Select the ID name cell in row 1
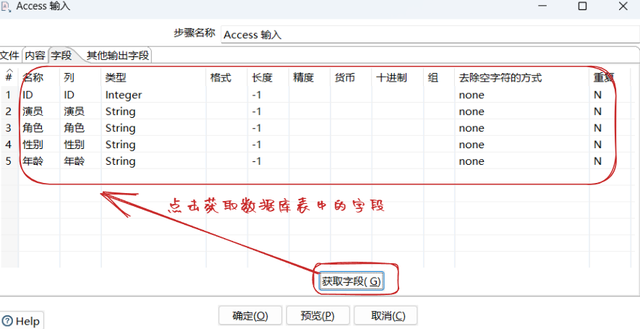The width and height of the screenshot is (640, 329). (39, 95)
